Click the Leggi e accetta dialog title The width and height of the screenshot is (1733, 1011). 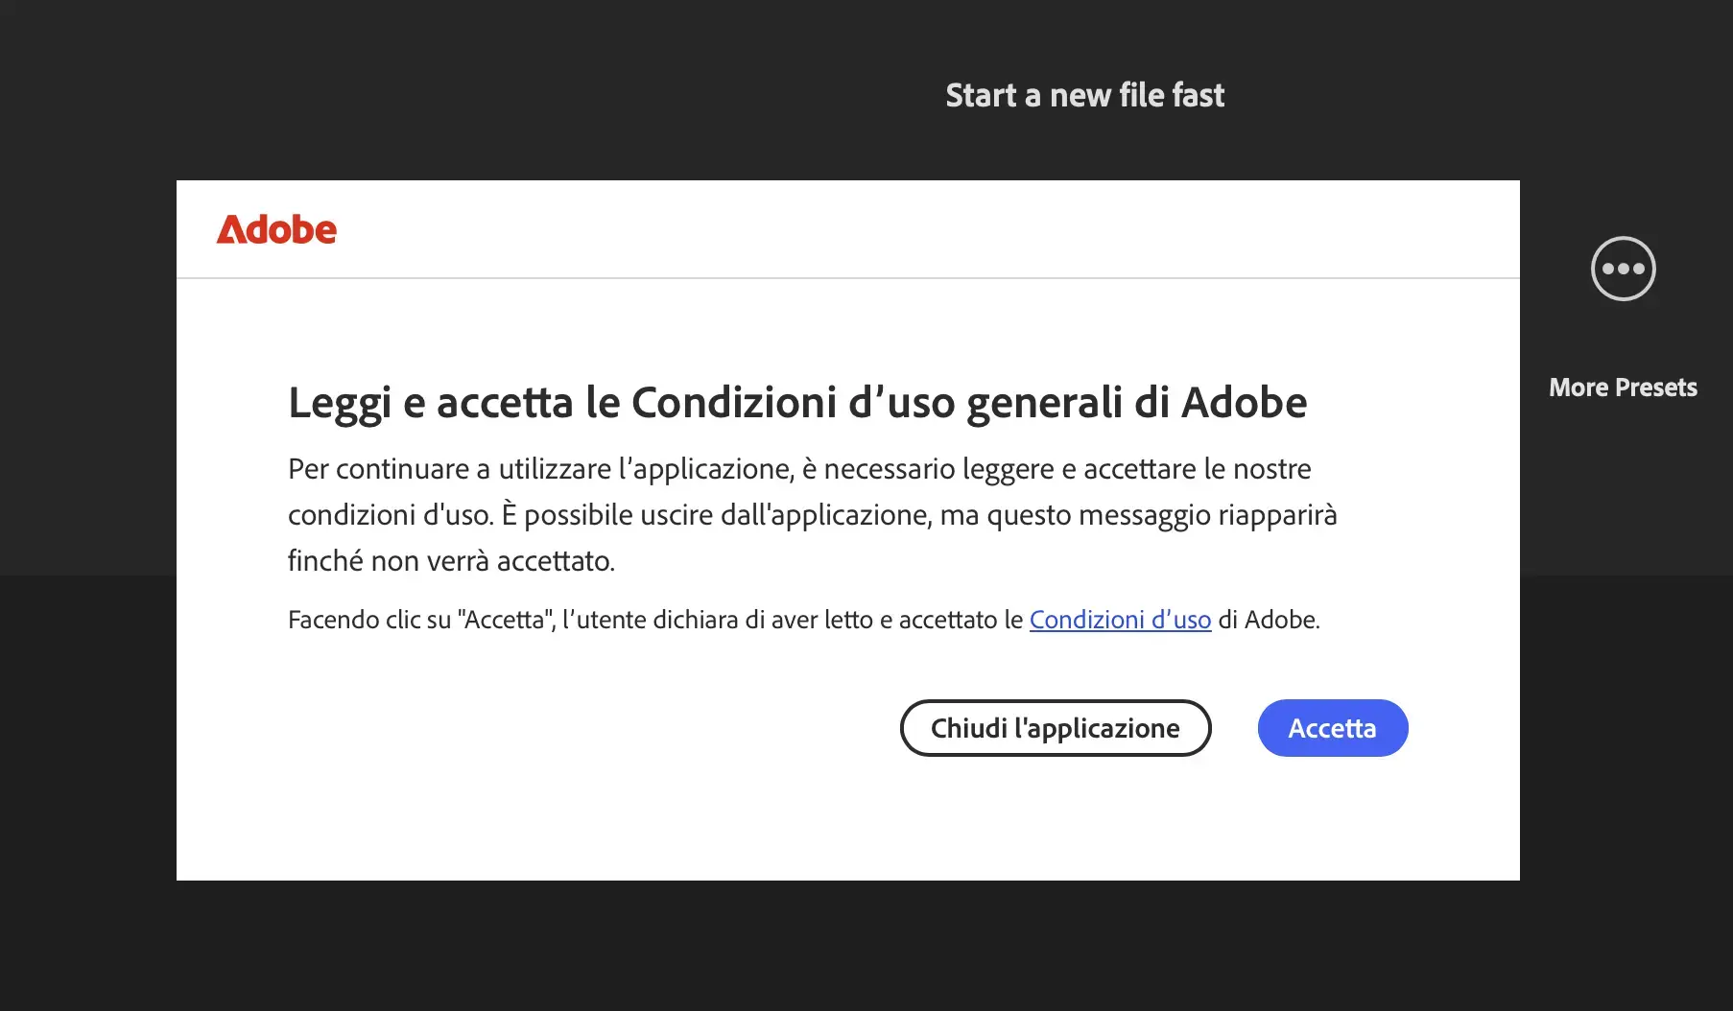[797, 403]
